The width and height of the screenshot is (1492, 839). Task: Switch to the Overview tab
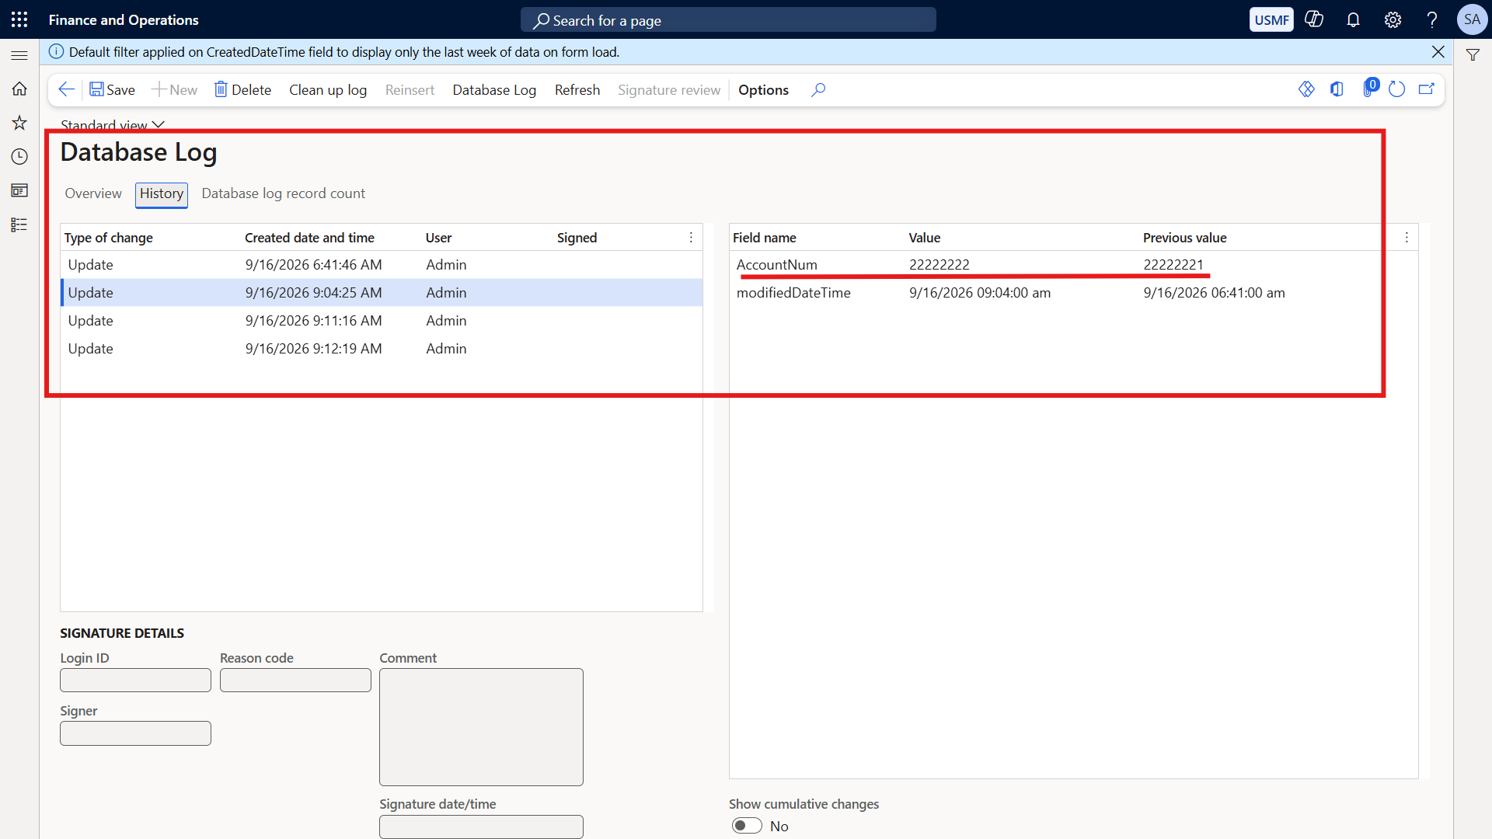click(93, 193)
